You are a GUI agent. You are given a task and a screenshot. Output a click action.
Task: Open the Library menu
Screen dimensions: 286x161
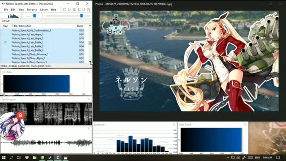pos(44,10)
